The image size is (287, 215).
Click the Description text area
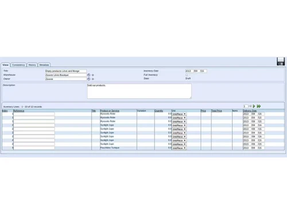[x=139, y=91]
